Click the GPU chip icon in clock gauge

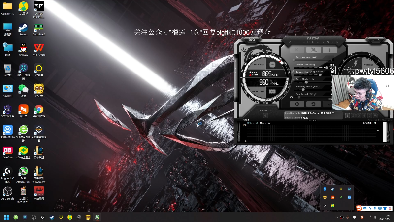272,65
